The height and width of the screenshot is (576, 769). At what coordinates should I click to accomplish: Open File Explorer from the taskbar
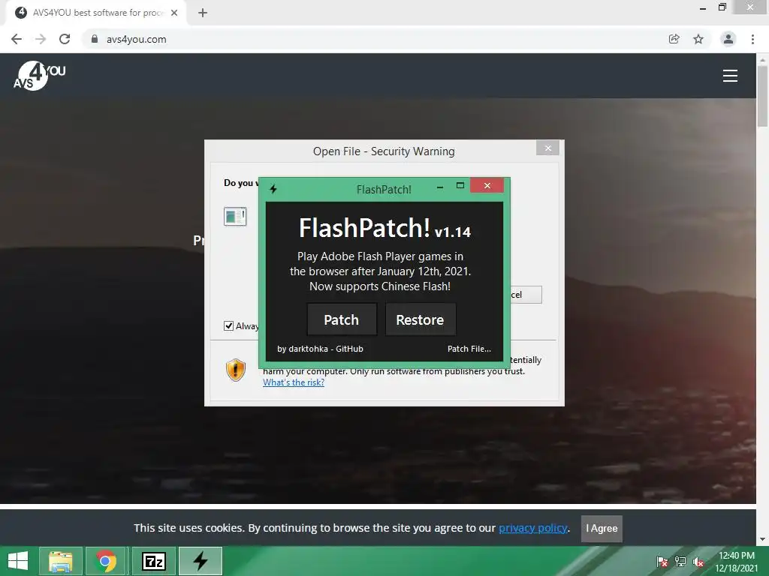[60, 561]
